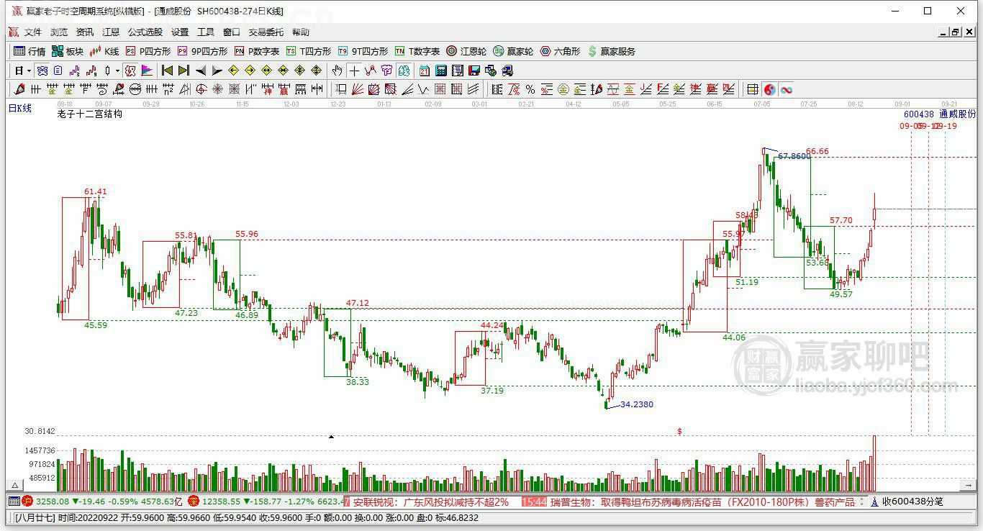
Task: Expand the candlestick style dropdown arrow
Action: click(x=117, y=71)
